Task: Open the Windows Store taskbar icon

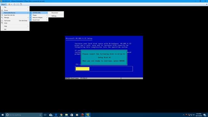Action: click(x=72, y=115)
